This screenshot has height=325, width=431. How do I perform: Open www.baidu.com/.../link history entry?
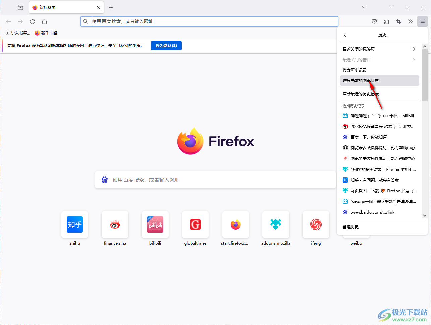[379, 212]
